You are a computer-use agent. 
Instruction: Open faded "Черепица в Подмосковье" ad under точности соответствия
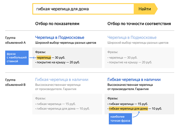point(132,37)
